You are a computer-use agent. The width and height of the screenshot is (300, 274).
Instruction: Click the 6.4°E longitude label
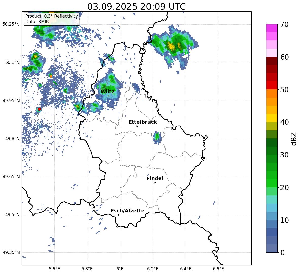coord(185,269)
